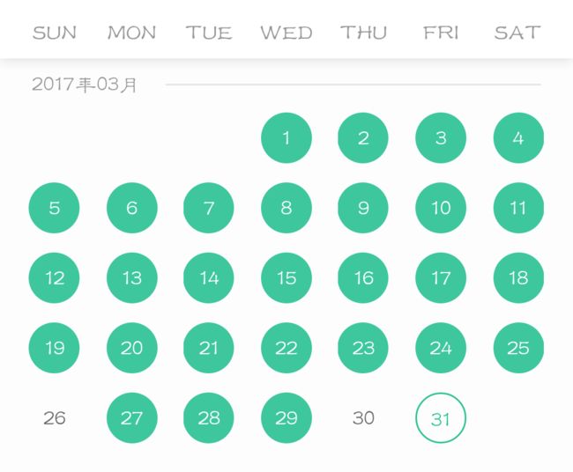
Task: Select date 2 under Thursday
Action: (363, 138)
